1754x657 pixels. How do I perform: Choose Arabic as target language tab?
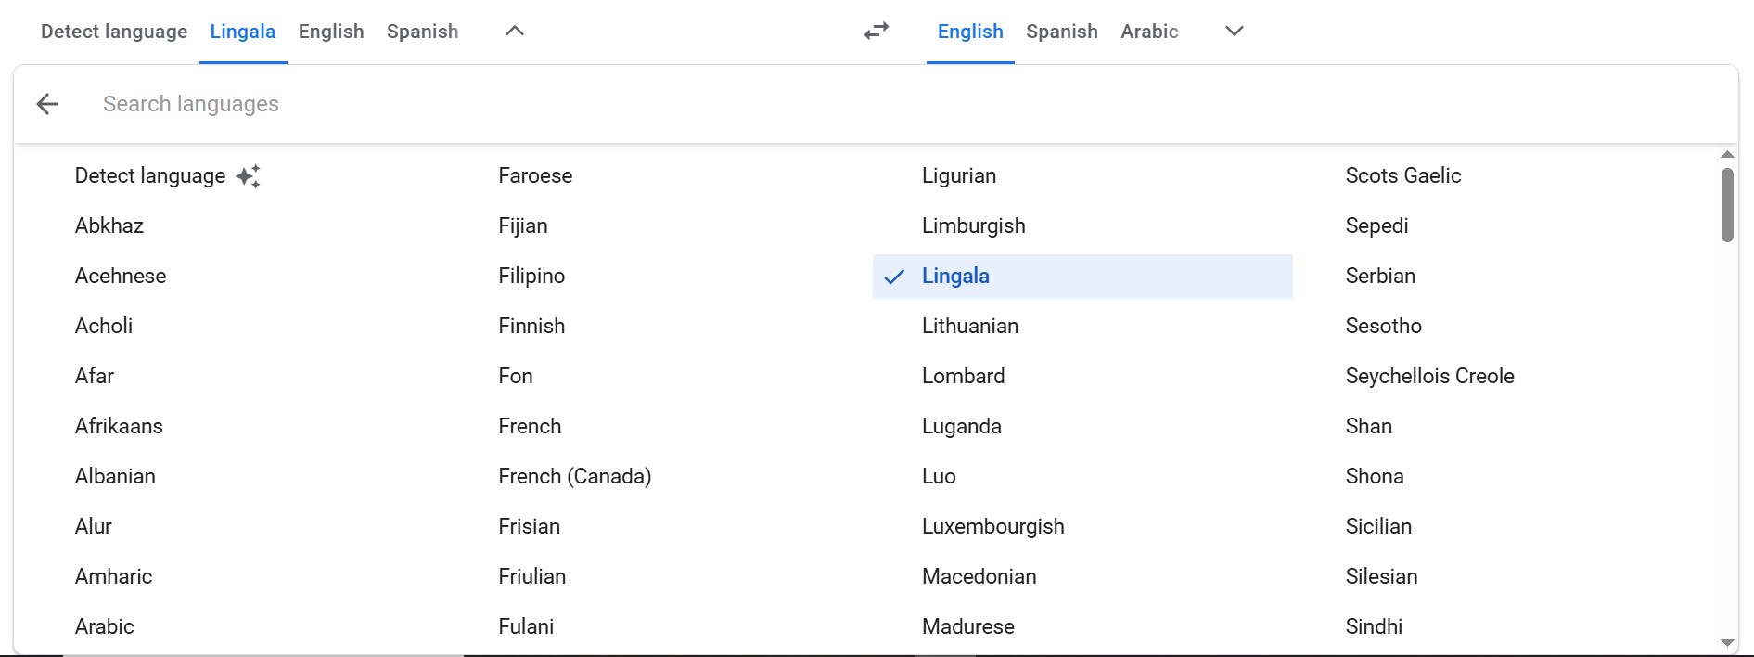tap(1149, 32)
